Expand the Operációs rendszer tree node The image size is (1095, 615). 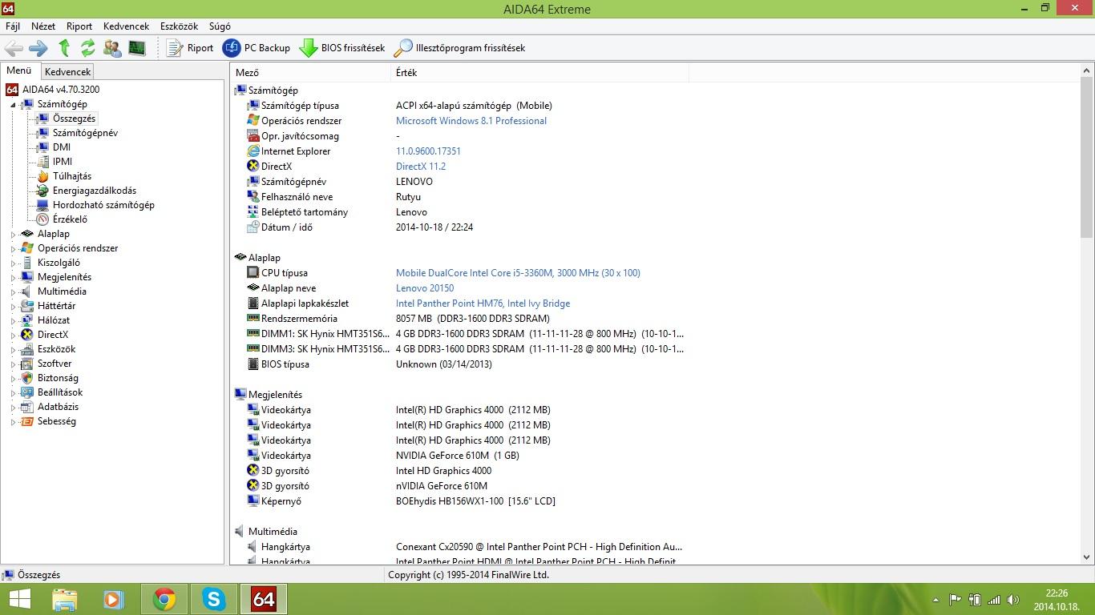tap(13, 248)
